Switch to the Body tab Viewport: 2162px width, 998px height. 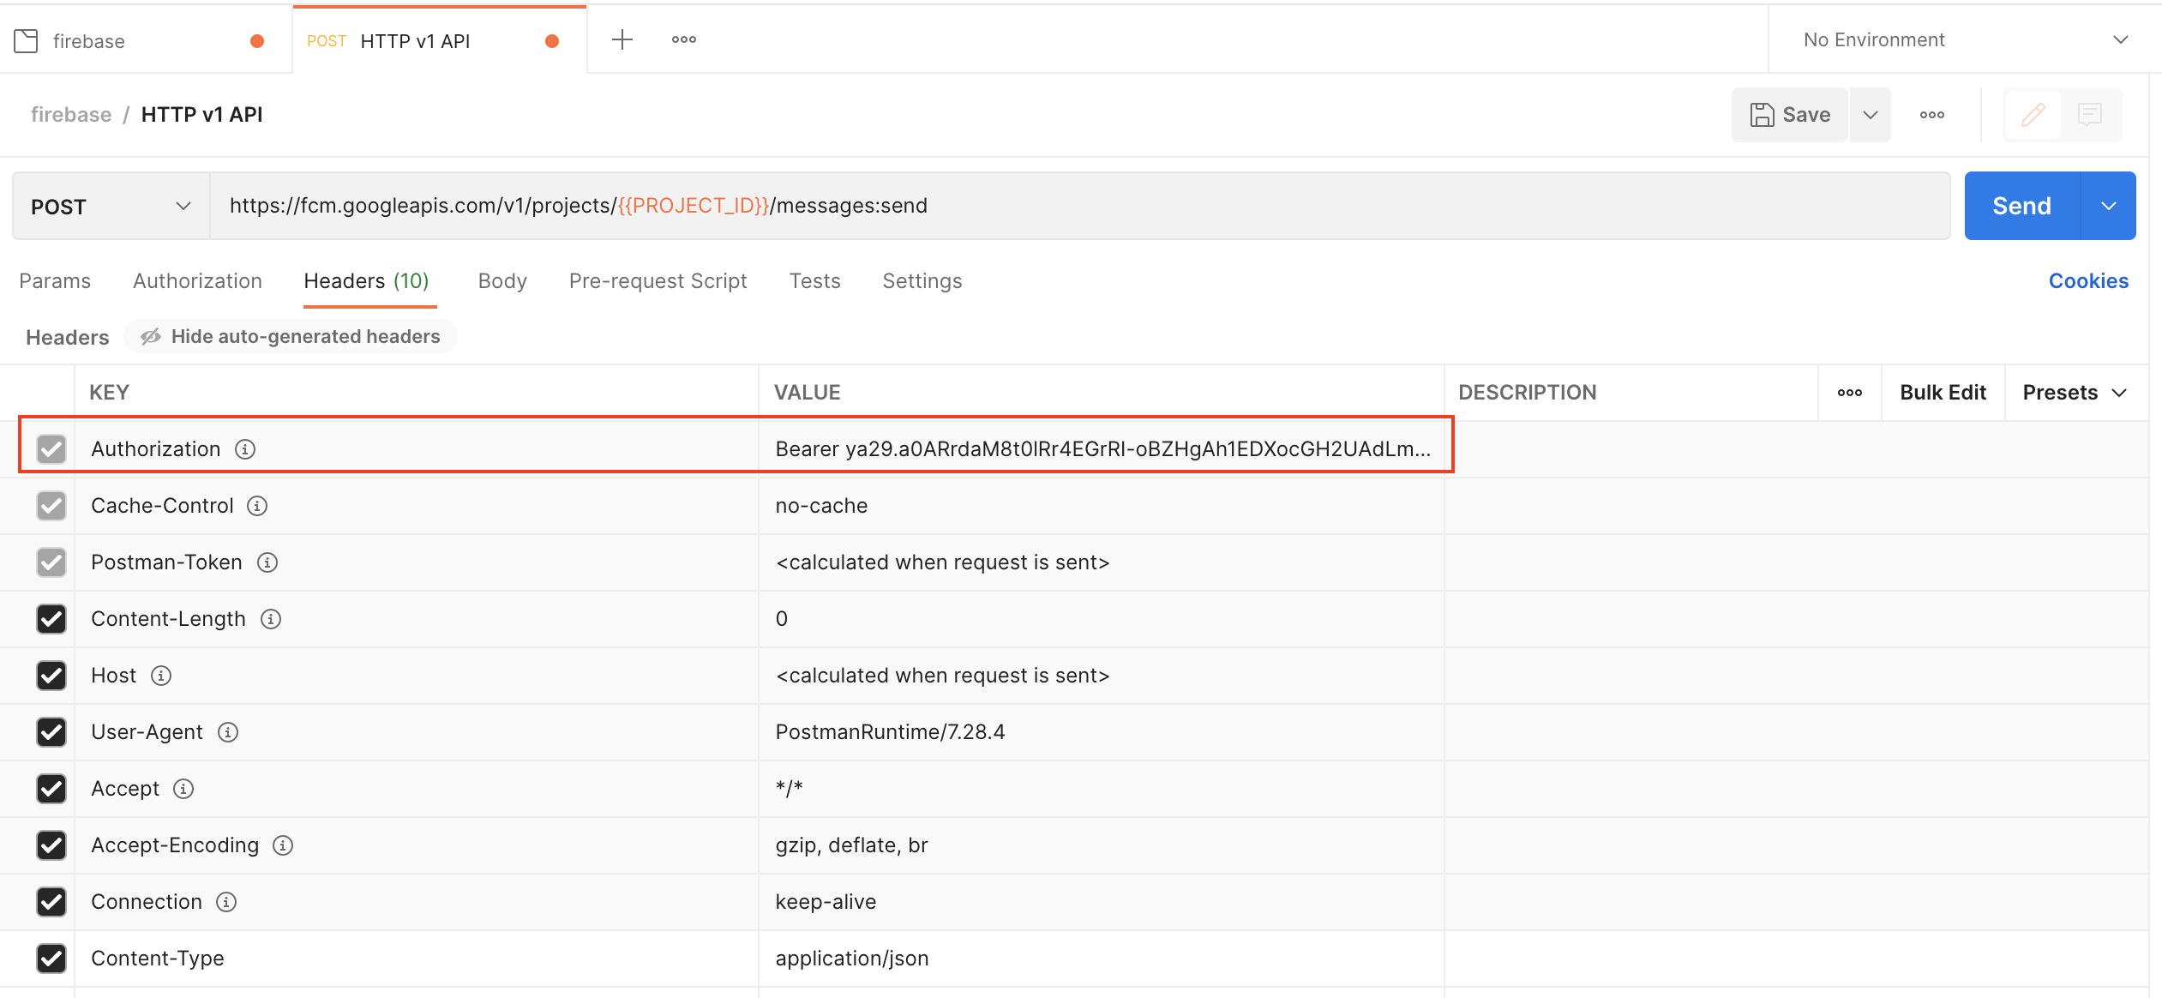(502, 281)
